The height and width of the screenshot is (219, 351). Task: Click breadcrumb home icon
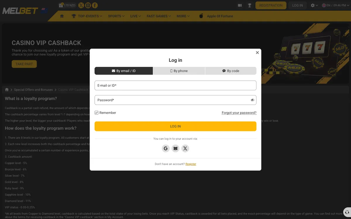7,90
